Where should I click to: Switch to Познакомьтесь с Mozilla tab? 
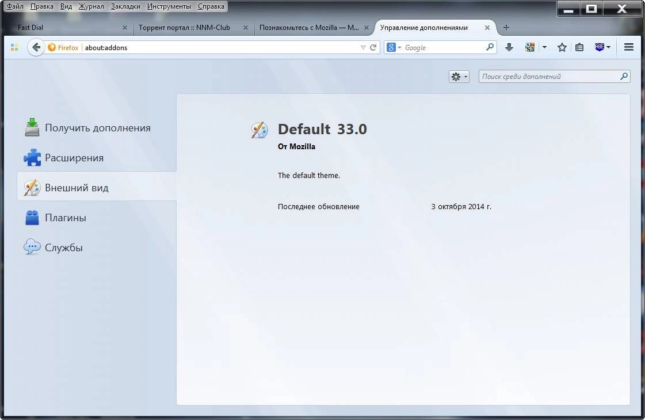(314, 28)
